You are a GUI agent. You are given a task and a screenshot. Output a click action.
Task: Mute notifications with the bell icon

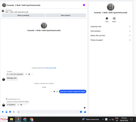click(x=107, y=19)
